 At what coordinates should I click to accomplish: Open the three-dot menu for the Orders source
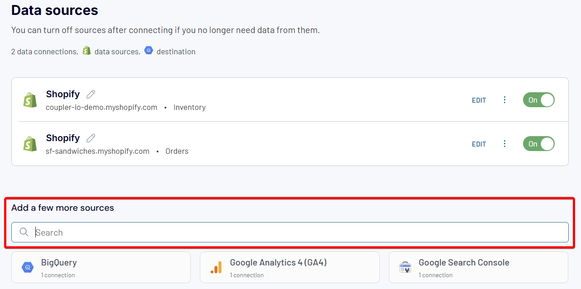(504, 144)
